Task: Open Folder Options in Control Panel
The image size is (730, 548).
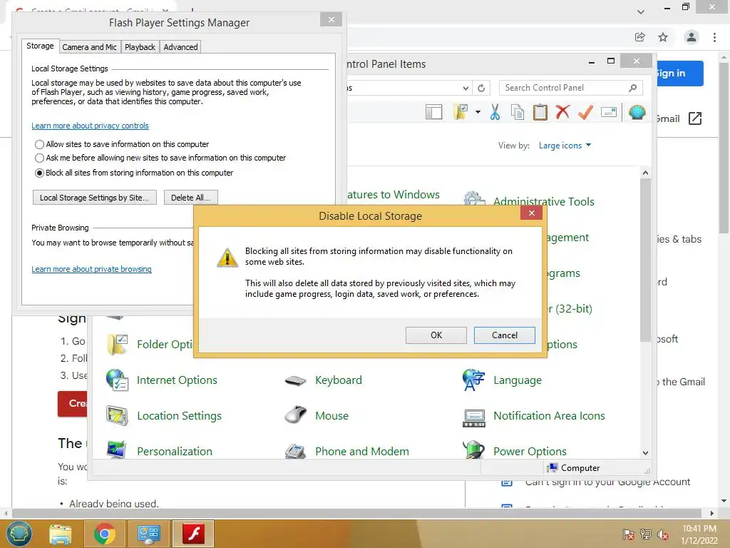Action: click(150, 345)
